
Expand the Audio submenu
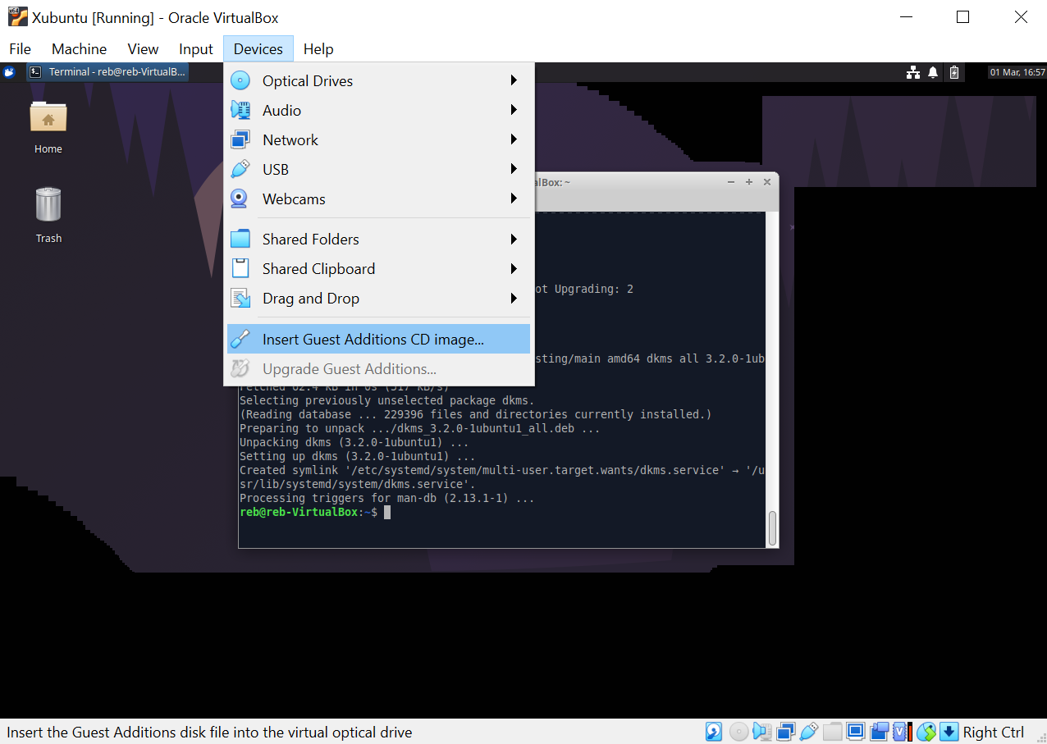379,110
